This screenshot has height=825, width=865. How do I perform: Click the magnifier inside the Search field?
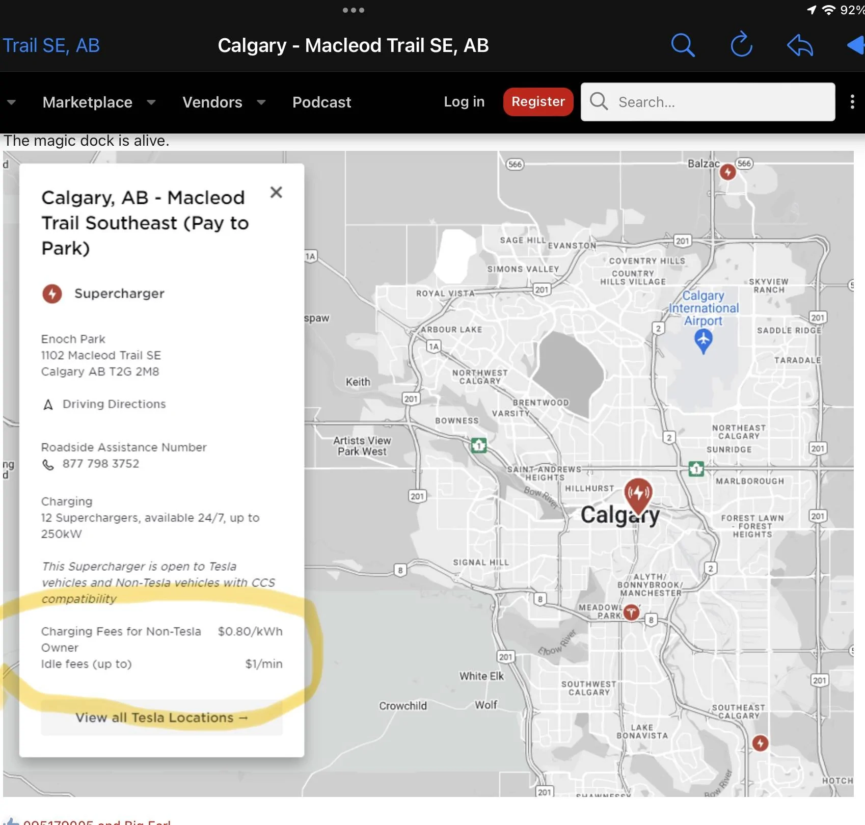tap(599, 101)
